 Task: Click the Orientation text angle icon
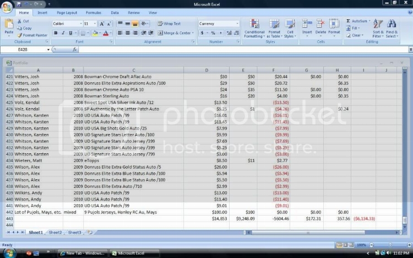point(144,24)
